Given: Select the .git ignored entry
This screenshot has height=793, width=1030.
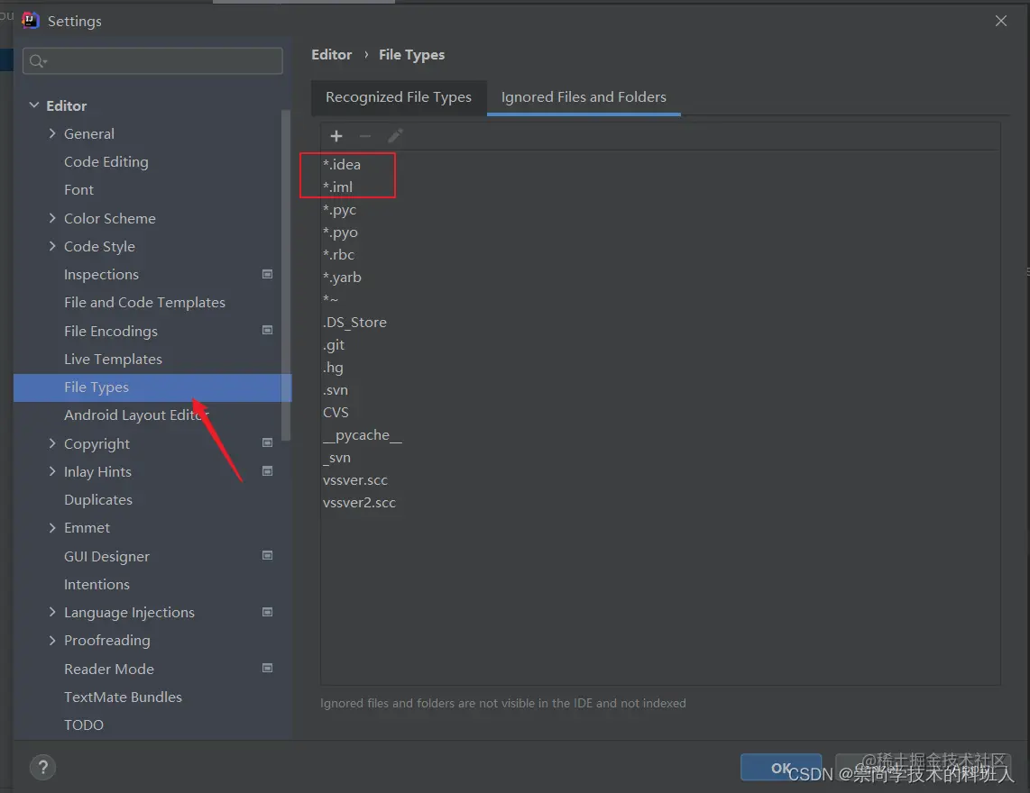Looking at the screenshot, I should (660, 344).
